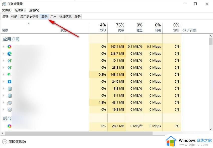This screenshot has width=213, height=148.
Task: Expand the first app row at 445.4 MB
Action: [x=4, y=46]
